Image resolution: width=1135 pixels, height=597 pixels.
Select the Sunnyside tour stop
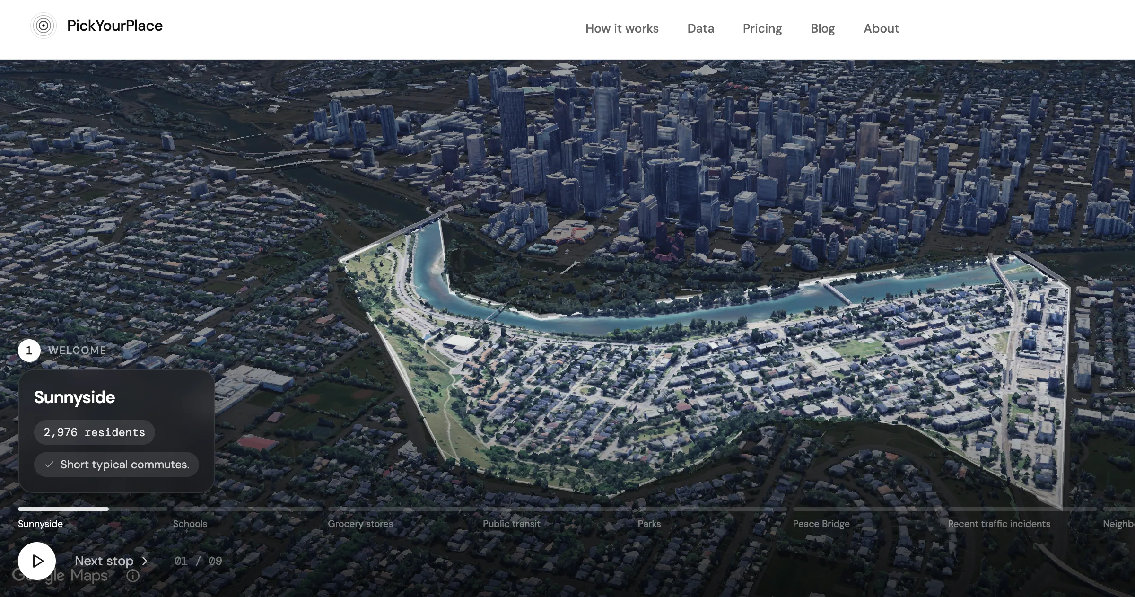pyautogui.click(x=40, y=524)
